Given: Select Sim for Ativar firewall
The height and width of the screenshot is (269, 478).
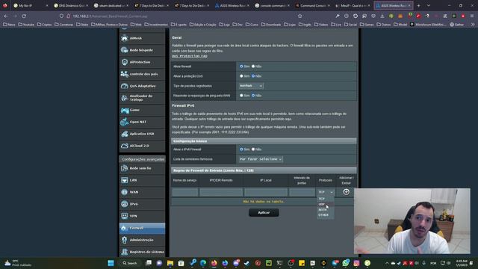Looking at the screenshot, I should coord(241,67).
